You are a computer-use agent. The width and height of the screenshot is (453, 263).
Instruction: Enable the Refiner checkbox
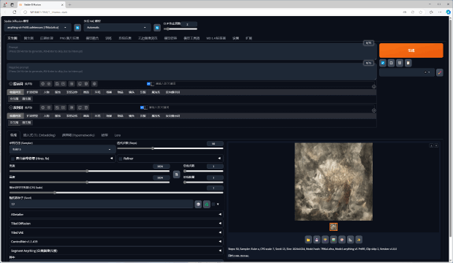click(x=121, y=159)
